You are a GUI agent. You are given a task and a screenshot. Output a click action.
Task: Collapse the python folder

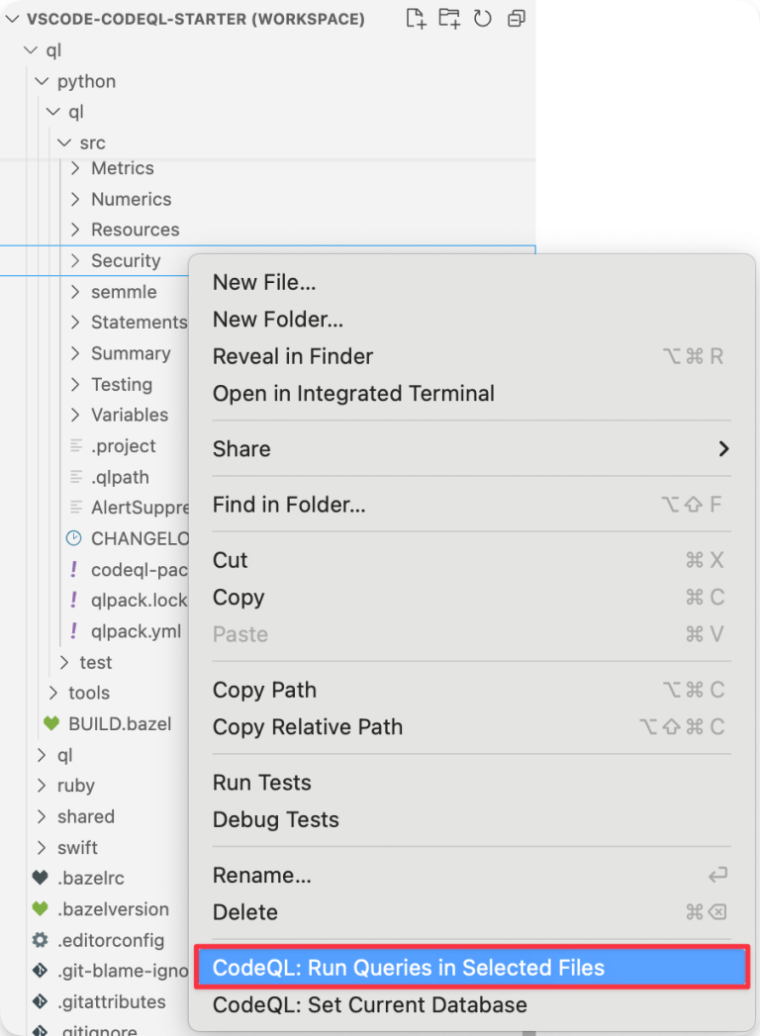(41, 81)
